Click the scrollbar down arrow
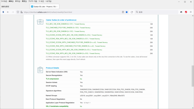This screenshot has width=194, height=109. [193, 108]
